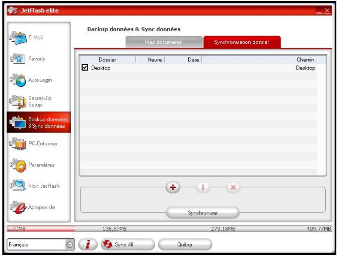337x255 pixels.
Task: Click the delete folder X round button
Action: coord(233,187)
